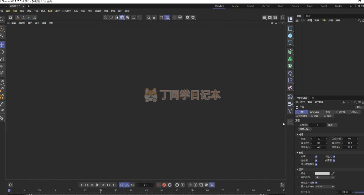Open the 用户数据 menu in Attributes
This screenshot has width=364, height=195.
tap(319, 102)
